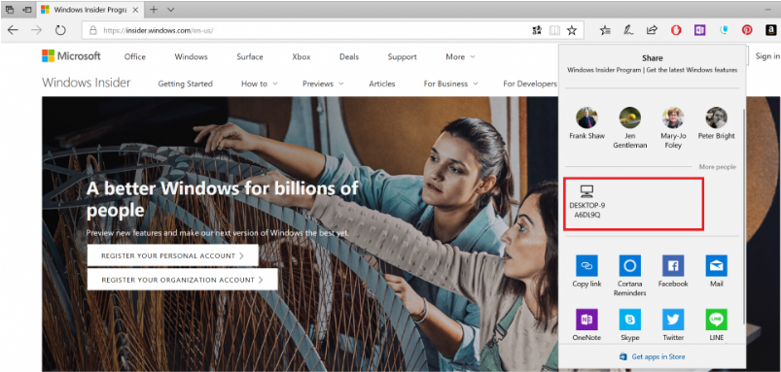The width and height of the screenshot is (781, 372).
Task: Open the Windows nav link
Action: point(192,56)
